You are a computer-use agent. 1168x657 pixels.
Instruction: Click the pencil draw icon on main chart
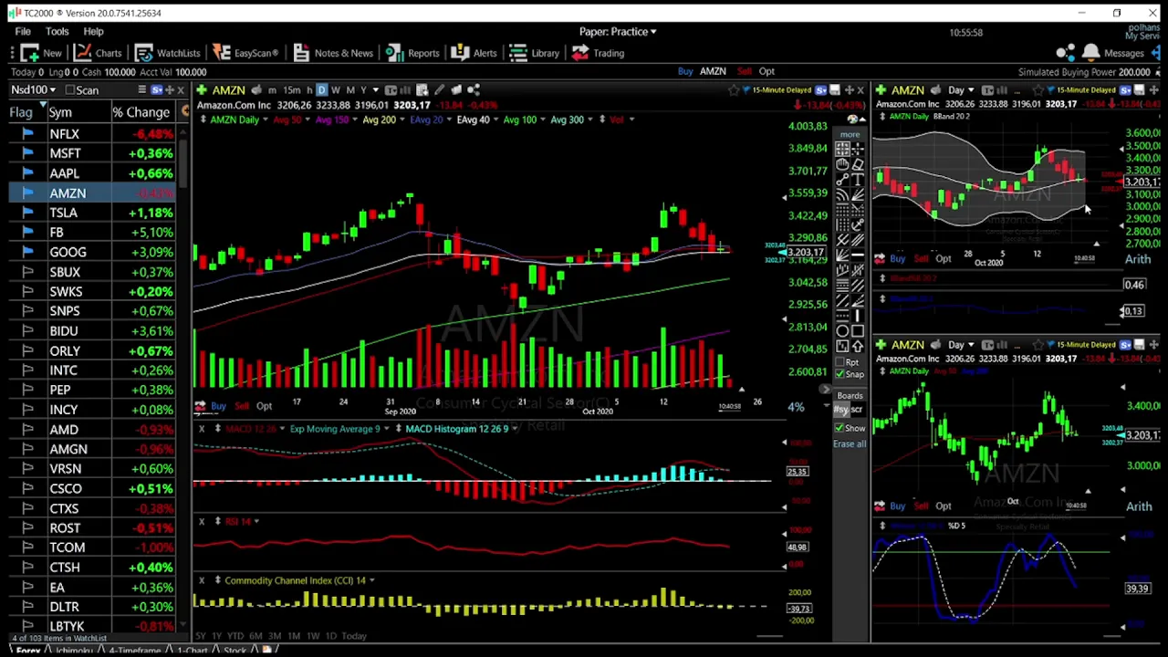(439, 89)
